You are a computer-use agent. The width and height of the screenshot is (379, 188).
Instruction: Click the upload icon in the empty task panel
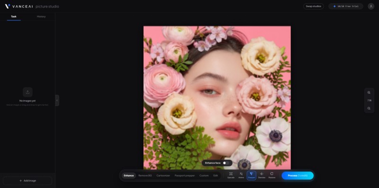pos(27,92)
